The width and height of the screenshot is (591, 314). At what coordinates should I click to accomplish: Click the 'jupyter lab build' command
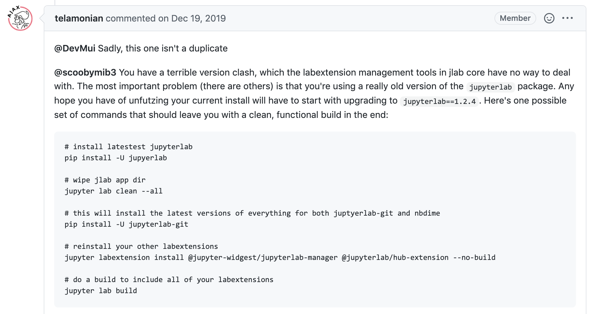pyautogui.click(x=101, y=291)
